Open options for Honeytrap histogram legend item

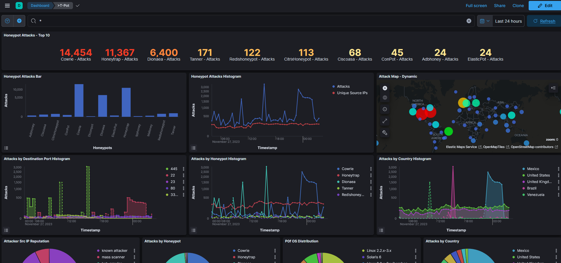coord(371,175)
